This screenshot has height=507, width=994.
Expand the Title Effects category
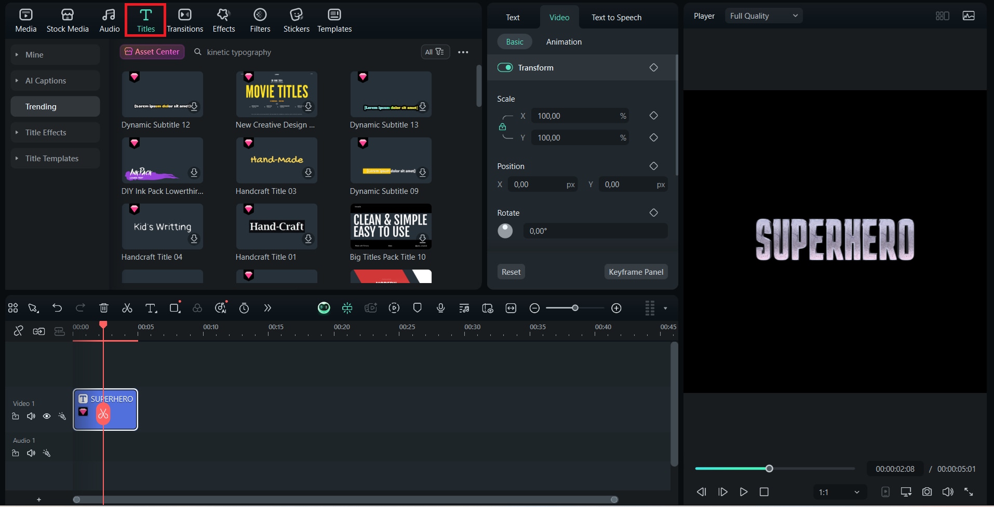pos(55,132)
